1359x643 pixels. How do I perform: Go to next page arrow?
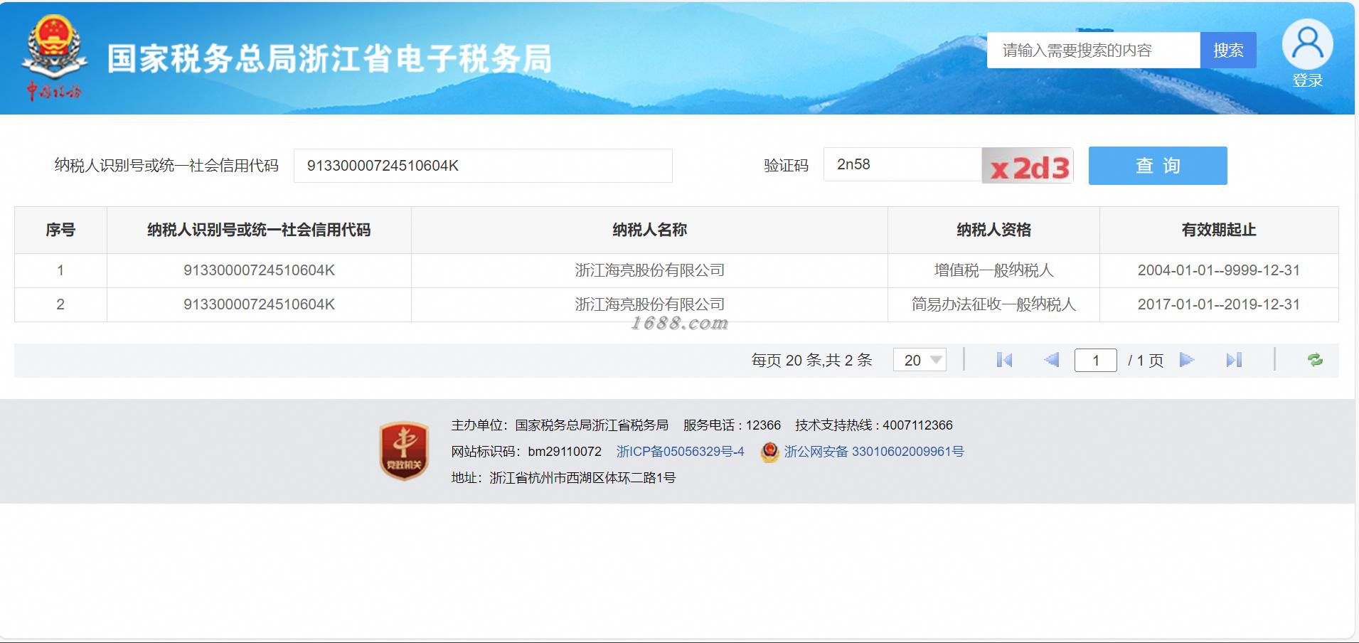(x=1186, y=360)
